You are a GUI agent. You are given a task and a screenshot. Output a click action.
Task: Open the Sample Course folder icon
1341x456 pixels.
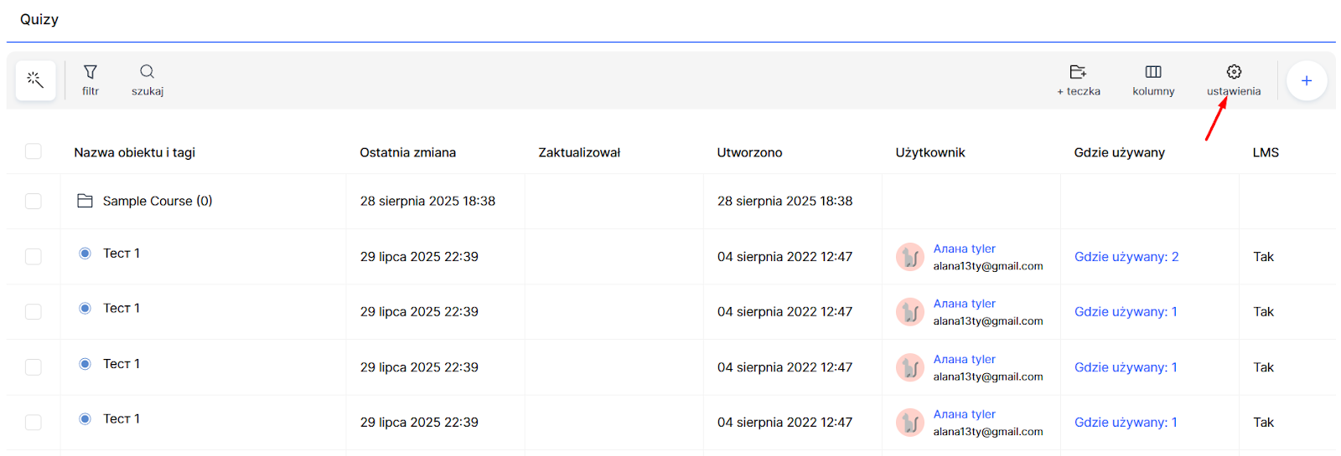coord(85,201)
